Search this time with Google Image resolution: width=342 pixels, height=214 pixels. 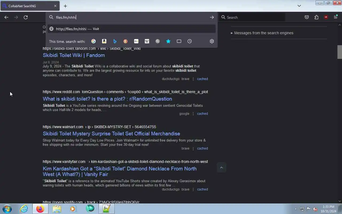pos(94,41)
